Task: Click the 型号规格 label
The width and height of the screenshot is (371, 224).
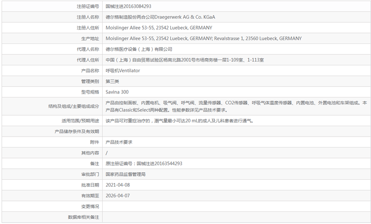Action: pyautogui.click(x=90, y=92)
